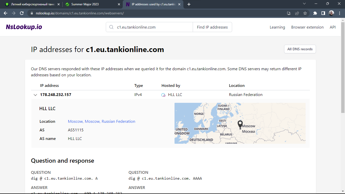Click the Moscow map pin marker
345x194 pixels.
tap(240, 125)
